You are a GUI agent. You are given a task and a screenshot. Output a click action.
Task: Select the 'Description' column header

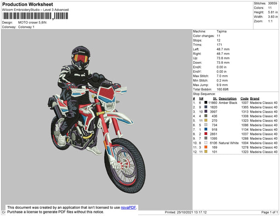(228, 99)
